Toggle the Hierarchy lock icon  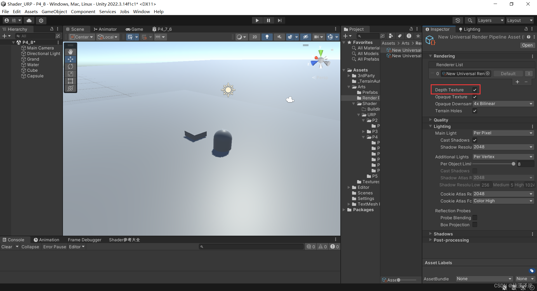point(52,29)
